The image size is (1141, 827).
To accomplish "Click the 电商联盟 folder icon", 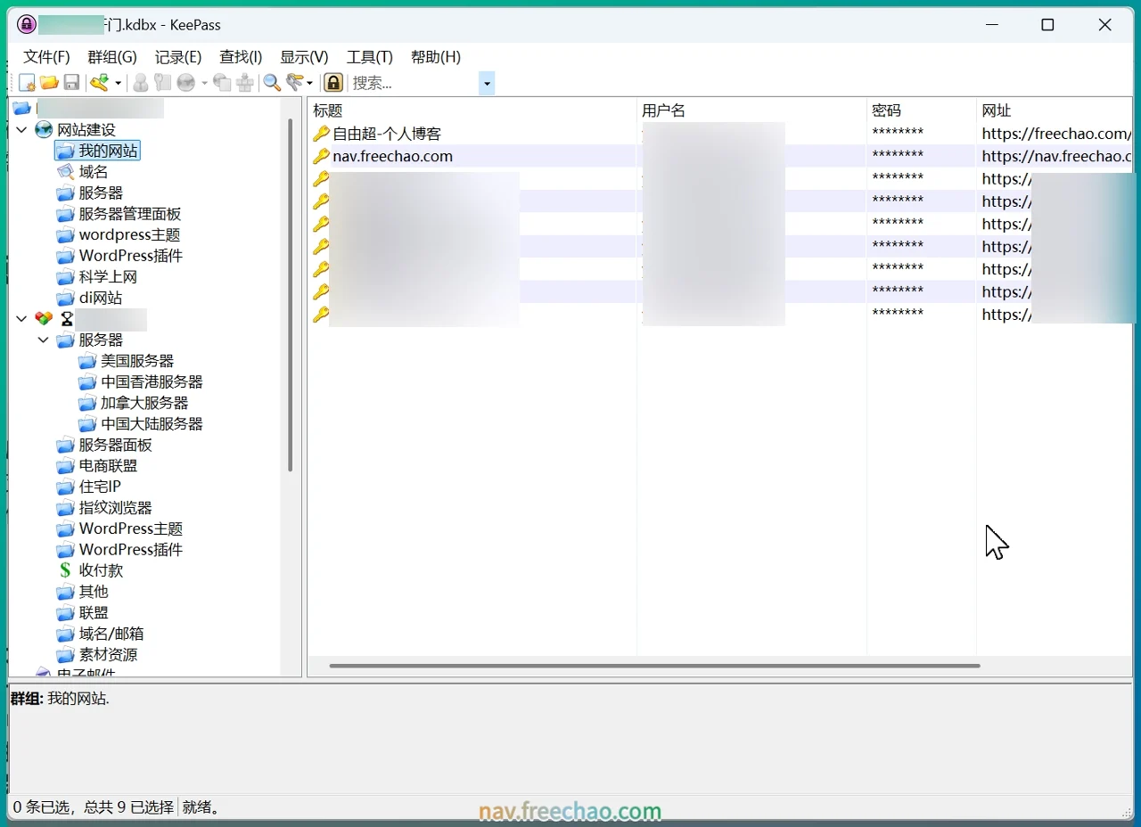I will (x=65, y=466).
